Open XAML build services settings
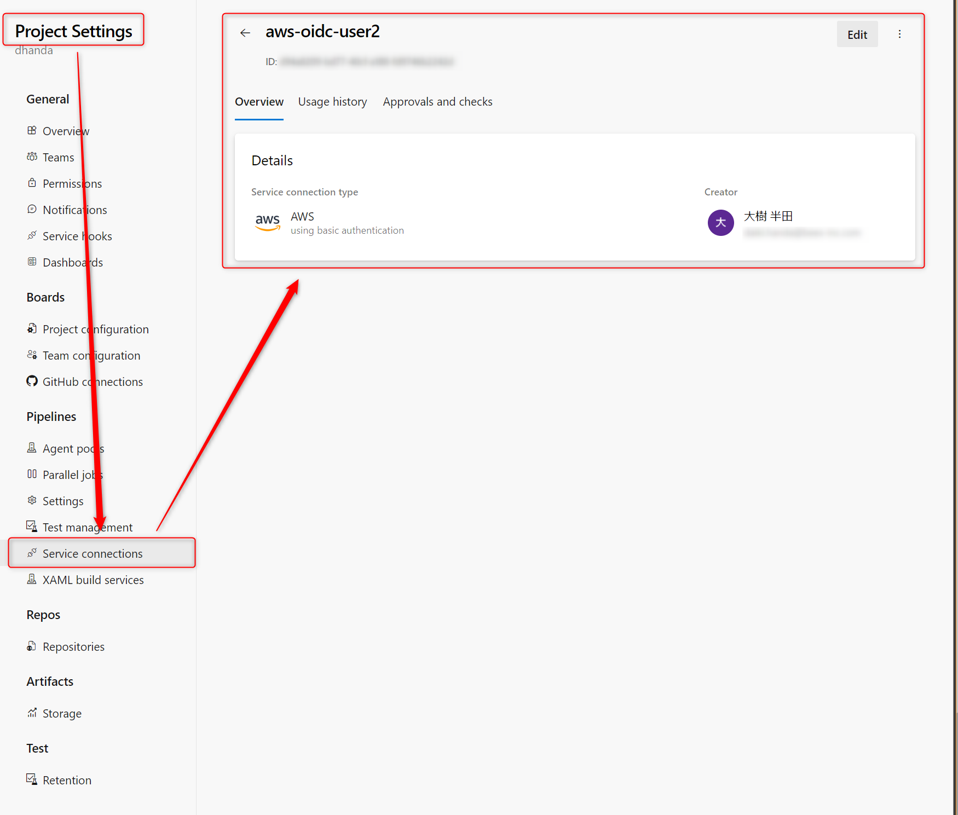This screenshot has width=958, height=815. (x=93, y=580)
